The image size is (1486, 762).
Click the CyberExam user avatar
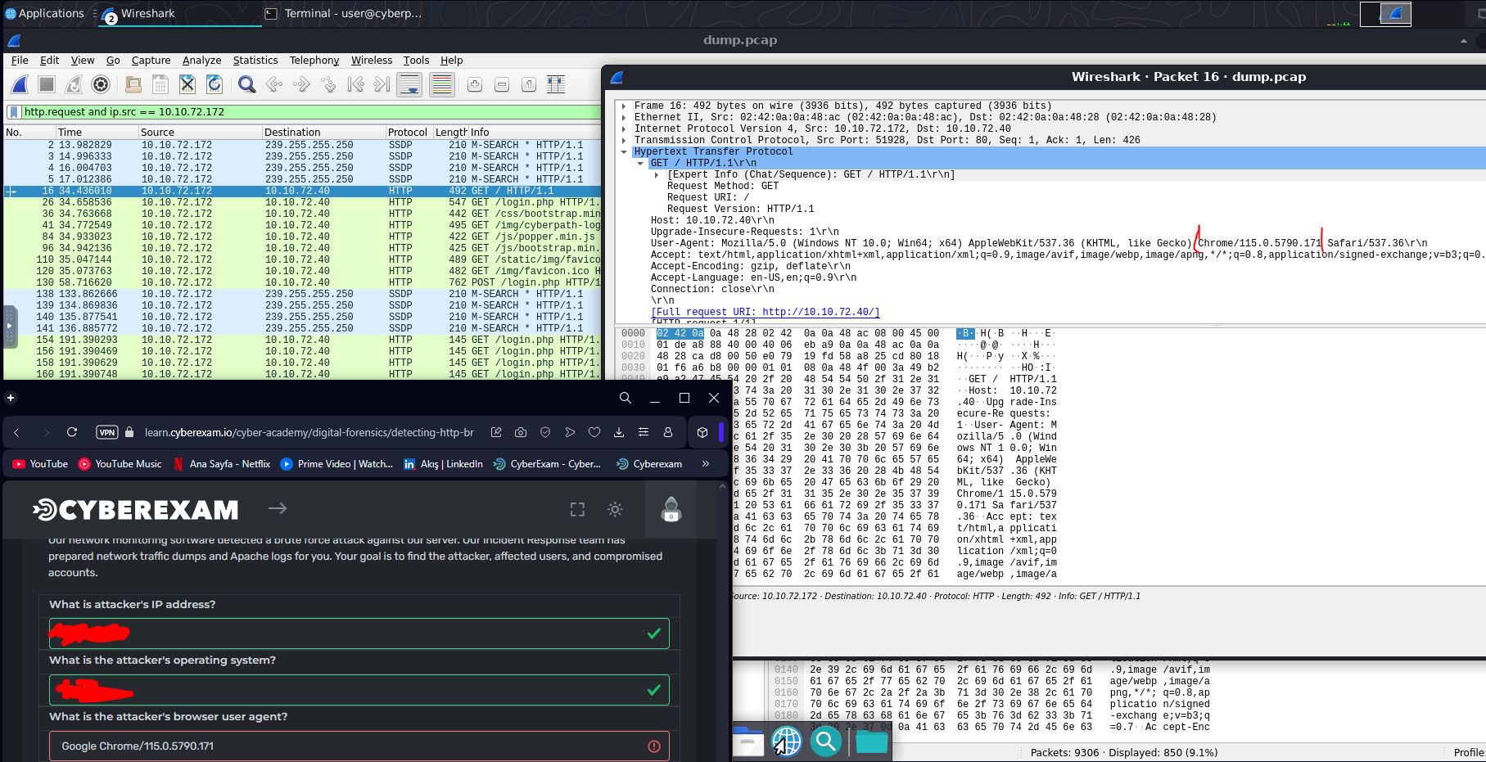pos(671,509)
